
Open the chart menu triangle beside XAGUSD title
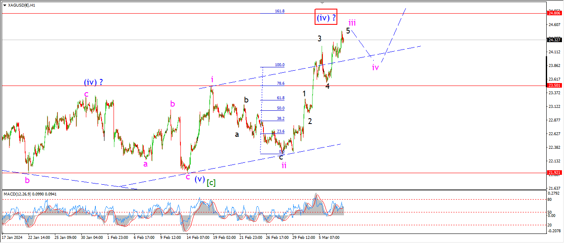(x=4, y=5)
